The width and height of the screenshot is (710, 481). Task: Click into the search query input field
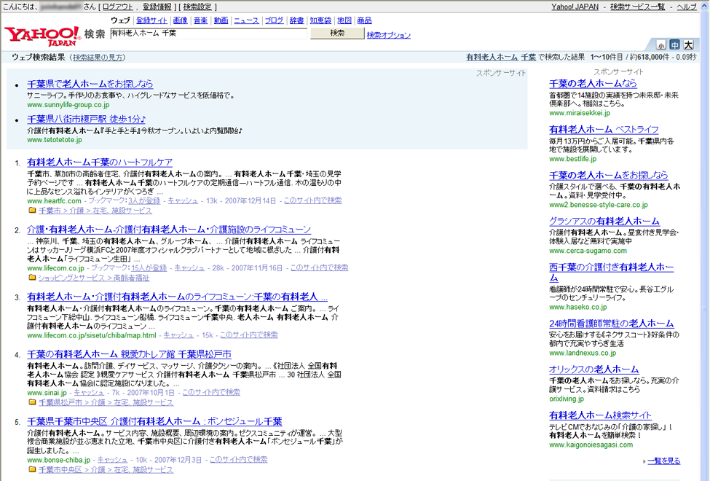tap(210, 34)
